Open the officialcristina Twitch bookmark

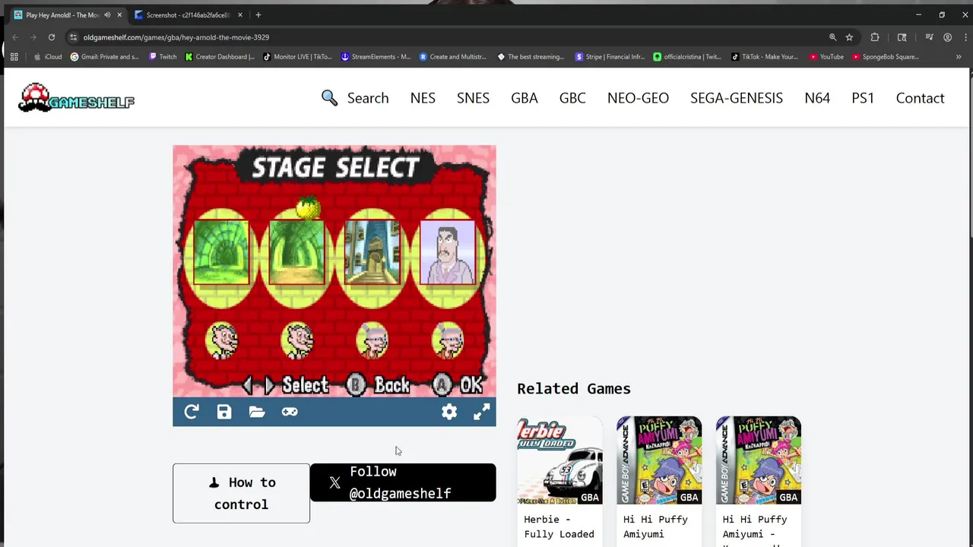coord(687,57)
